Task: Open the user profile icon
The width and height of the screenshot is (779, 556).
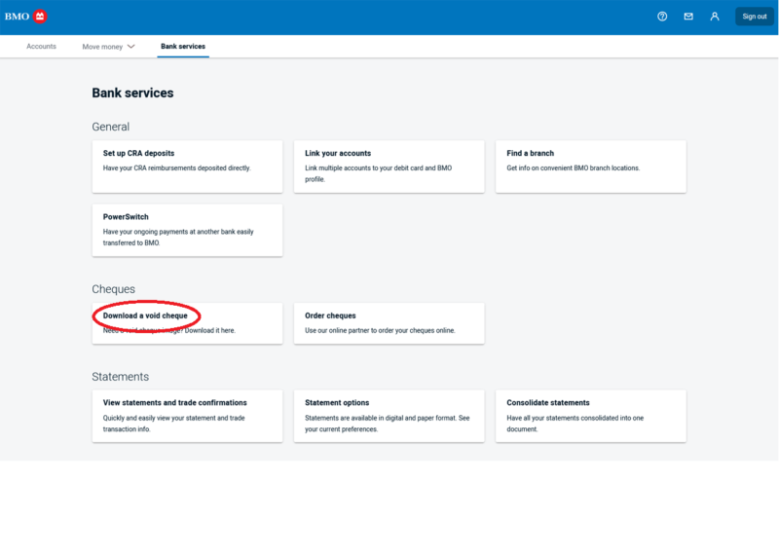Action: (715, 17)
